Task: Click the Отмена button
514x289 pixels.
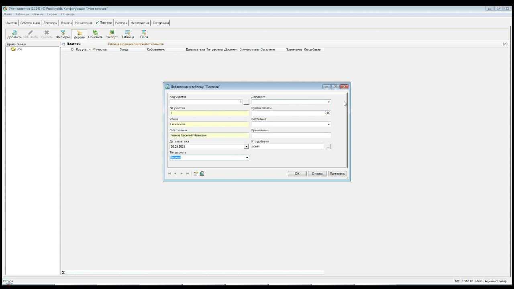Action: 317,173
